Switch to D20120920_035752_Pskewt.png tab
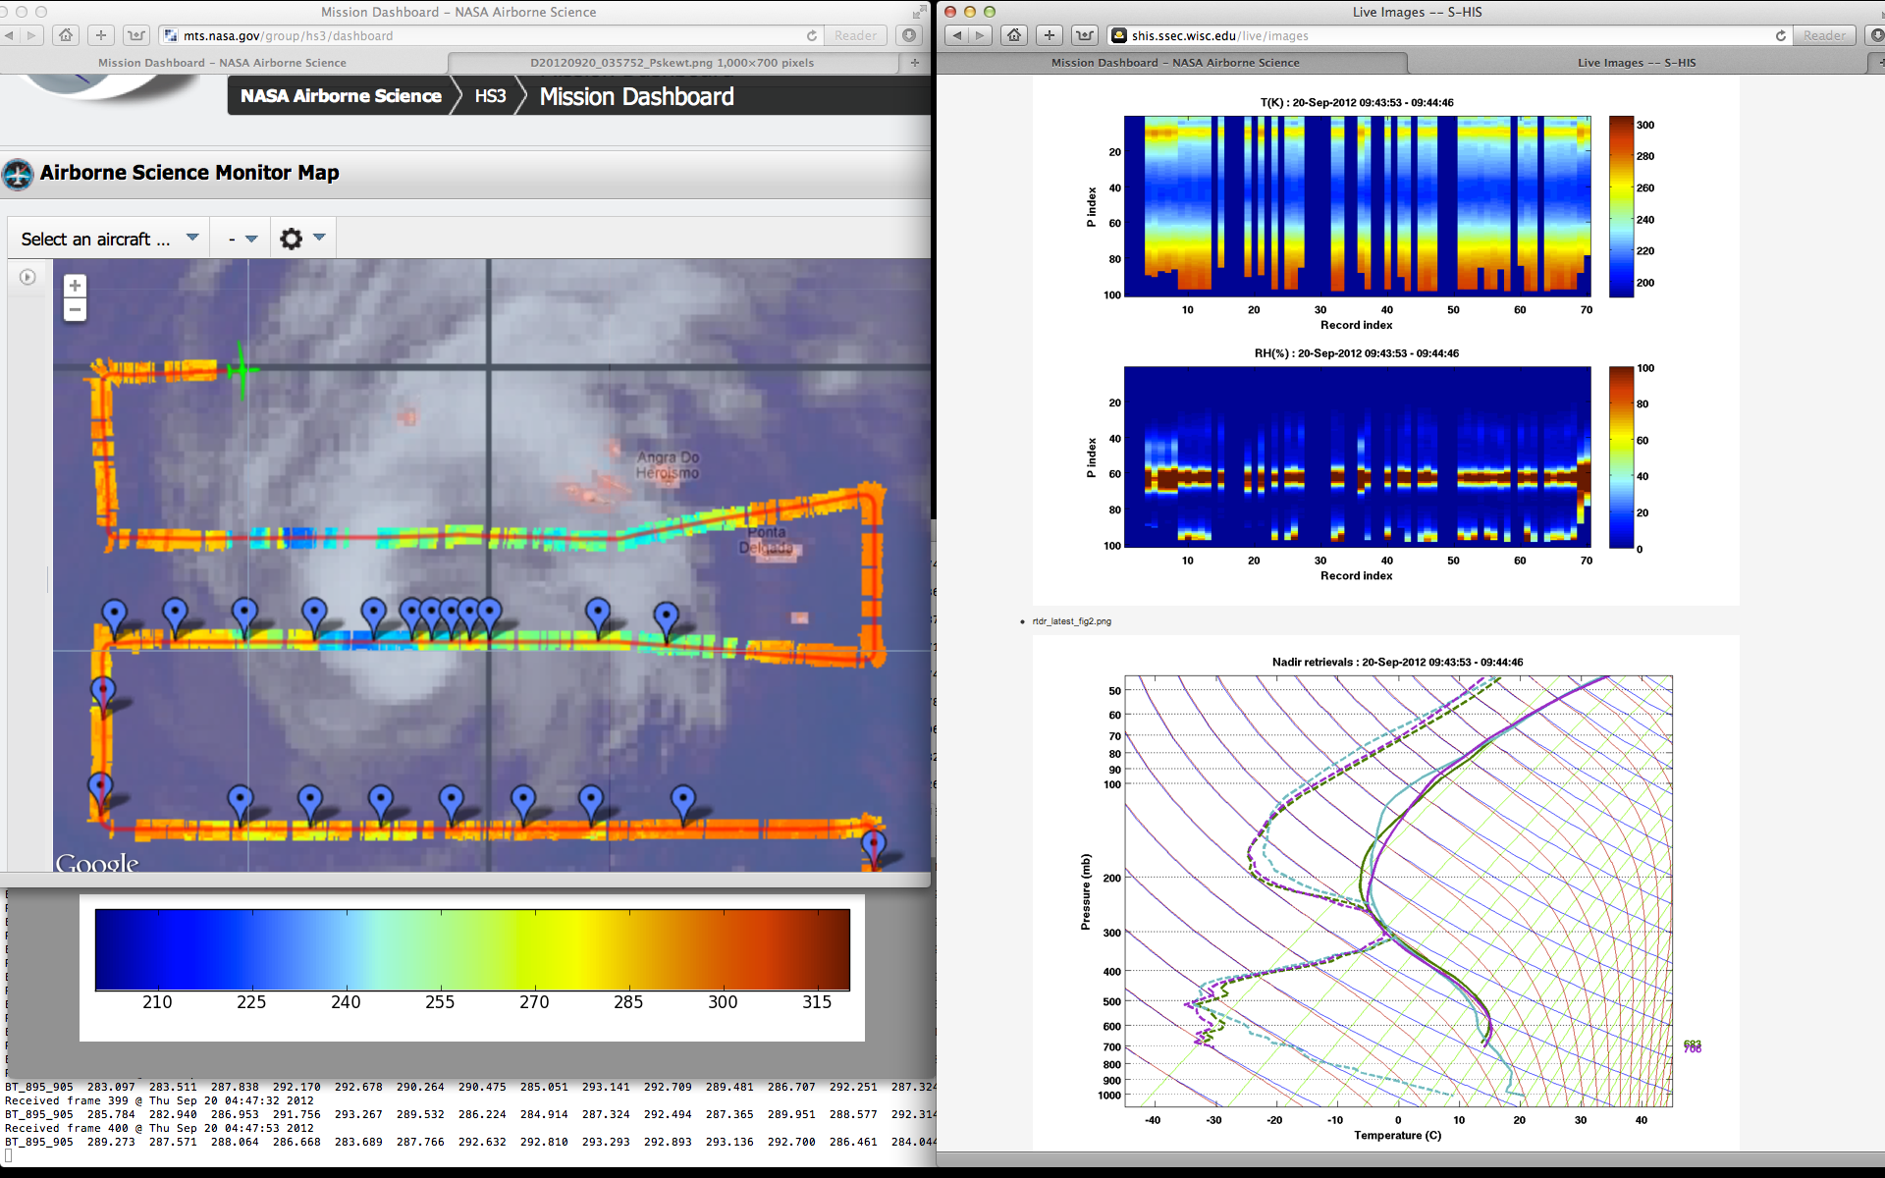This screenshot has height=1178, width=1885. pos(672,63)
